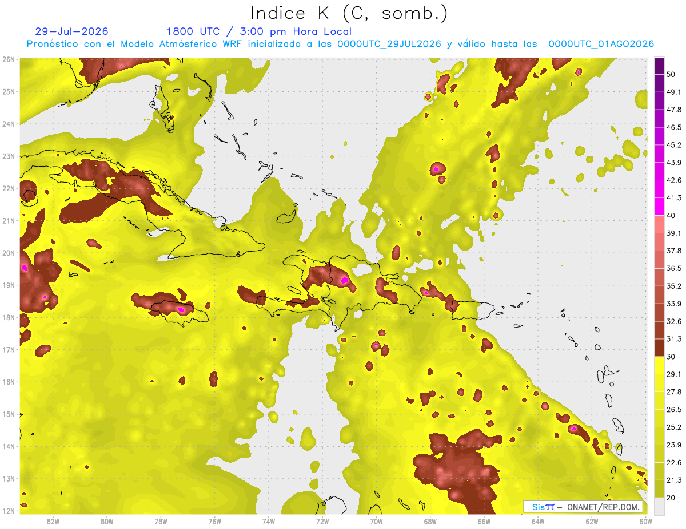686x529 pixels.
Task: Click the color scale value "43.9"
Action: [674, 163]
